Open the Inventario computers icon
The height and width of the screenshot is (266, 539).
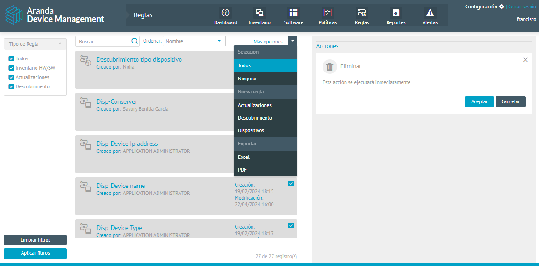(x=259, y=13)
